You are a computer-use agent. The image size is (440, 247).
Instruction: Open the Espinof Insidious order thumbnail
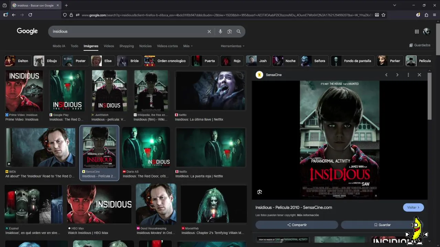(33, 204)
